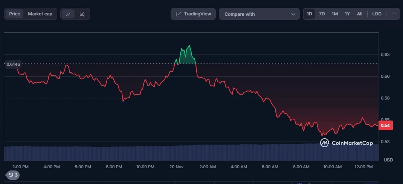
Task: Click the green peak on the chart
Action: pos(186,54)
